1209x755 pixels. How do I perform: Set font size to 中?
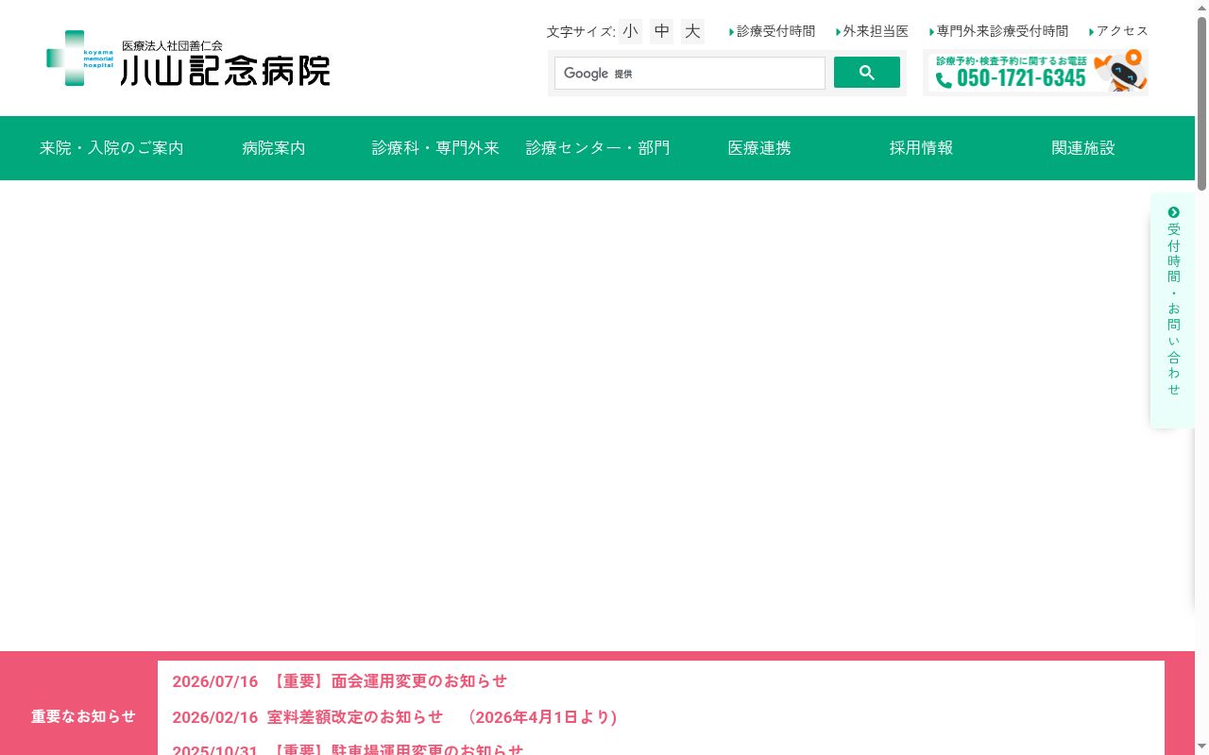pyautogui.click(x=662, y=31)
